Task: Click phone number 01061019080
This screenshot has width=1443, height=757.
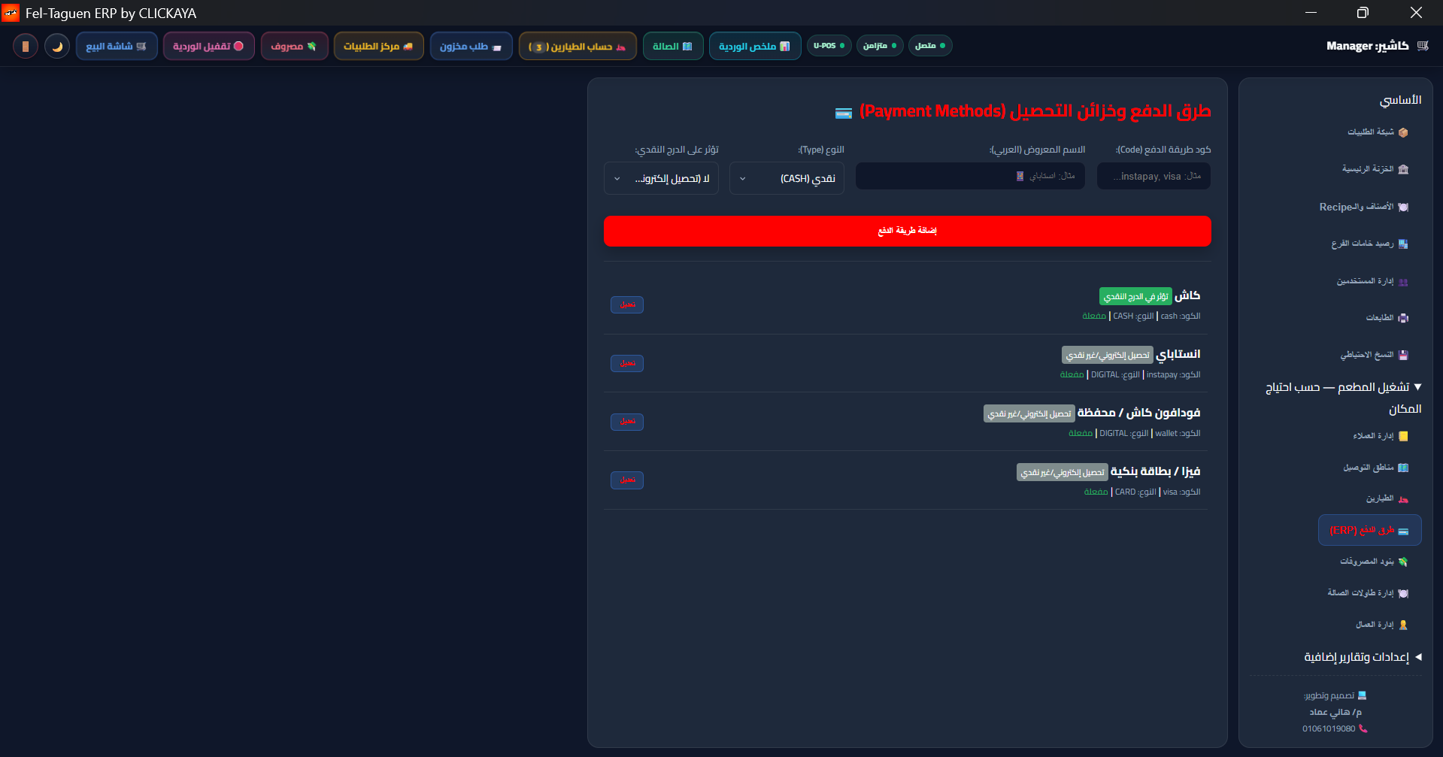Action: [1329, 728]
